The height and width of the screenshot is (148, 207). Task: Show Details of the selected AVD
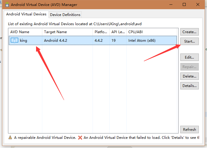click(190, 86)
